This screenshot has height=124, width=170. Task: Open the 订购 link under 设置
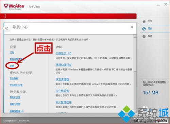click(12, 52)
